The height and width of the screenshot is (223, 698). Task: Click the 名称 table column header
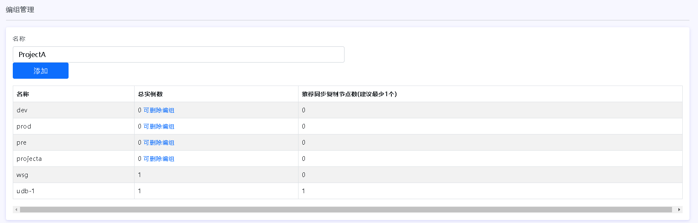coord(23,94)
